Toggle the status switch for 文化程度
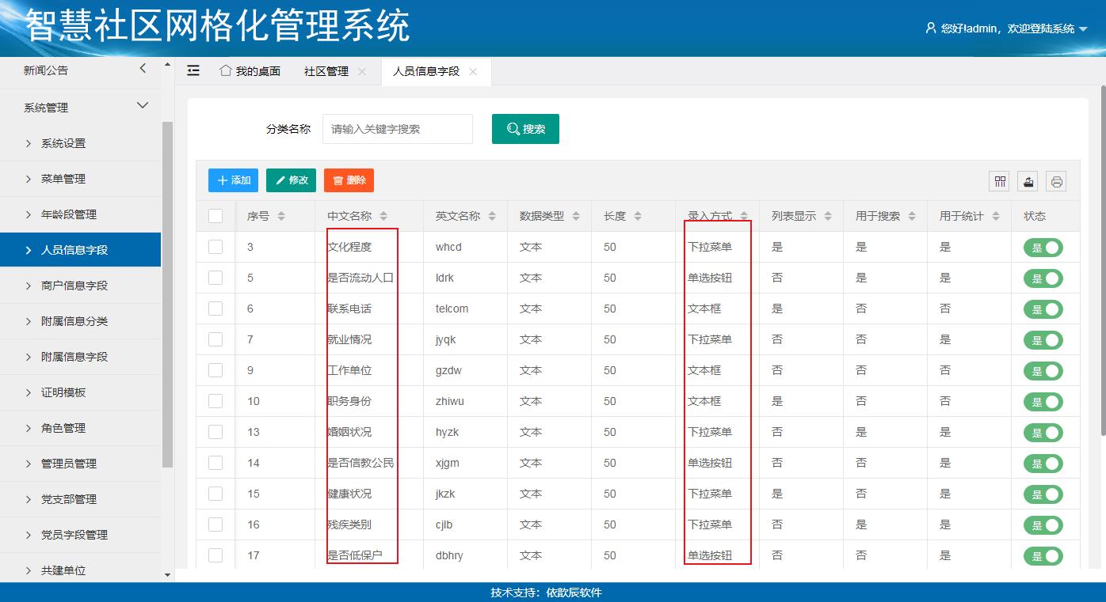This screenshot has height=602, width=1106. (1043, 248)
